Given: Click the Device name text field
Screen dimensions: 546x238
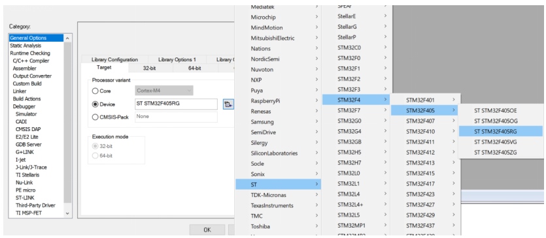Looking at the screenshot, I should [x=176, y=104].
